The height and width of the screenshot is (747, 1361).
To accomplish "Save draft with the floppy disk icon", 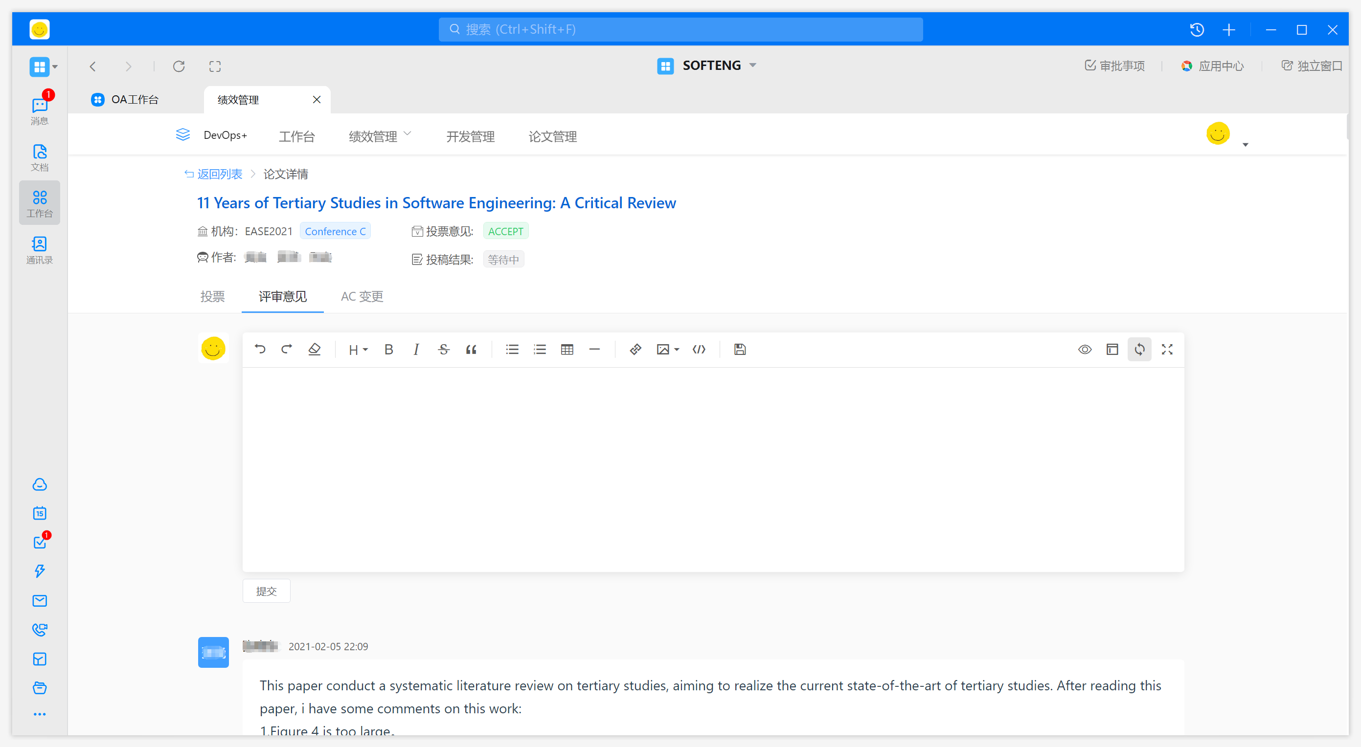I will (740, 349).
